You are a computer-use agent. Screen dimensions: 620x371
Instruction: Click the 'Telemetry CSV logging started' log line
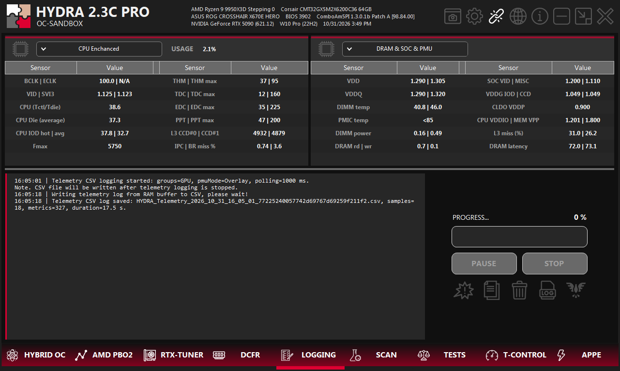[x=162, y=181]
